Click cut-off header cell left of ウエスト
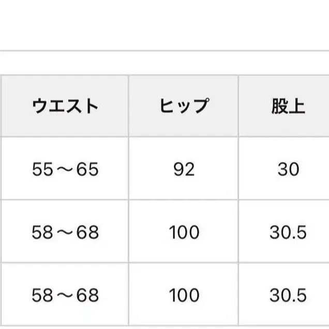The height and width of the screenshot is (329, 329). click(1, 106)
